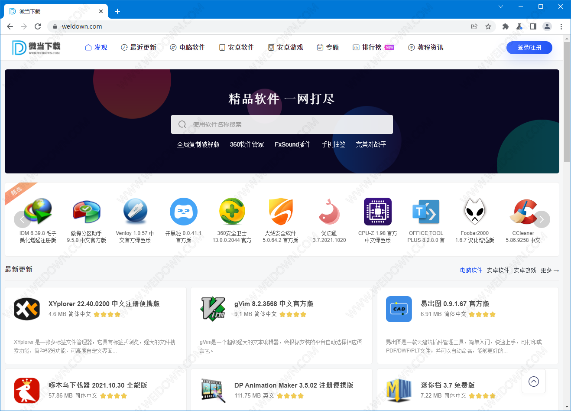
Task: Click the search magnifier icon
Action: 182,124
